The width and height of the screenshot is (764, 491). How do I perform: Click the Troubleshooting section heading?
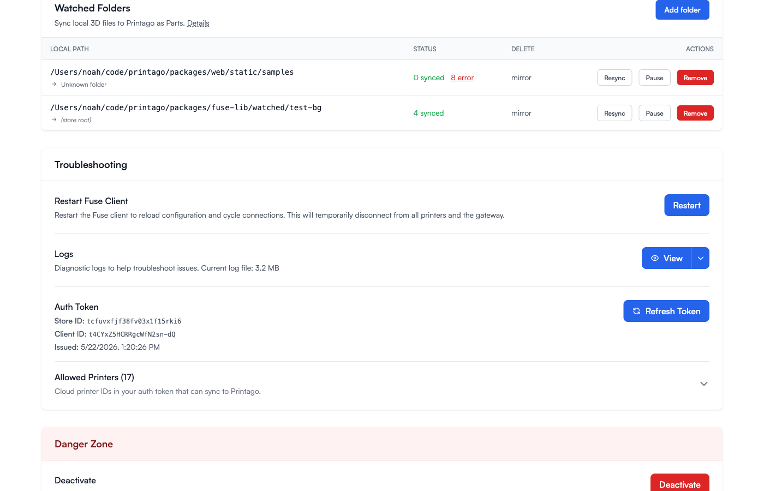pyautogui.click(x=91, y=165)
